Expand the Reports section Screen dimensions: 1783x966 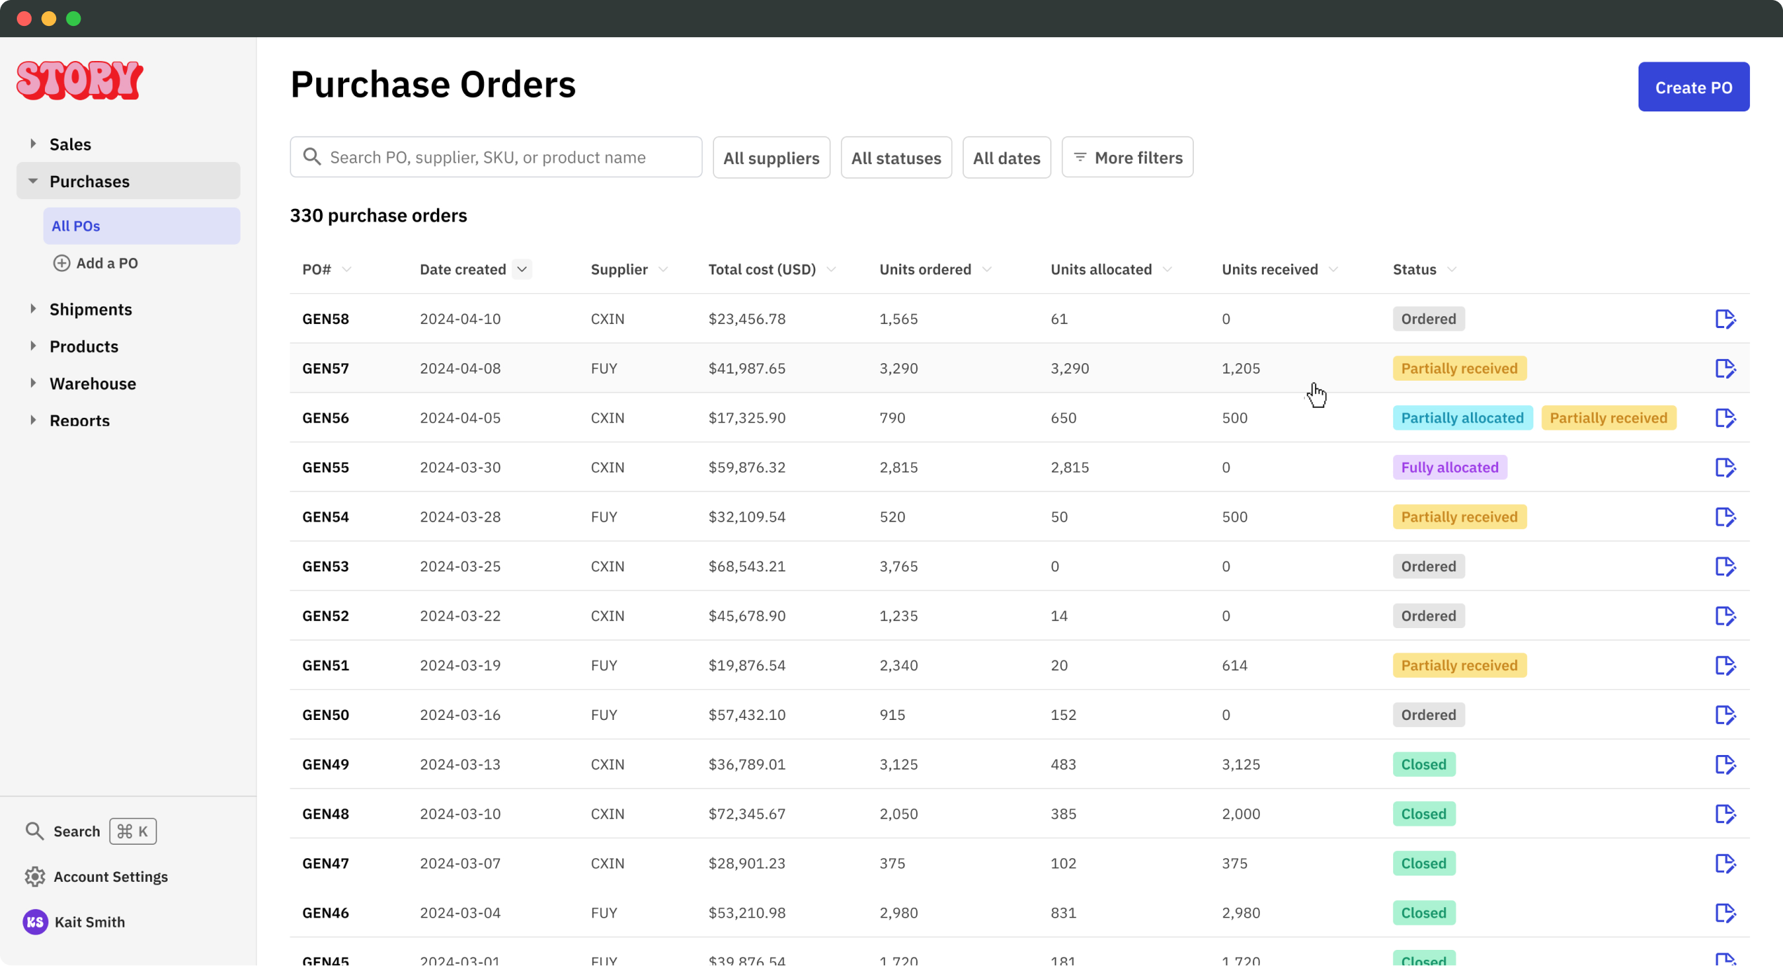click(x=33, y=421)
